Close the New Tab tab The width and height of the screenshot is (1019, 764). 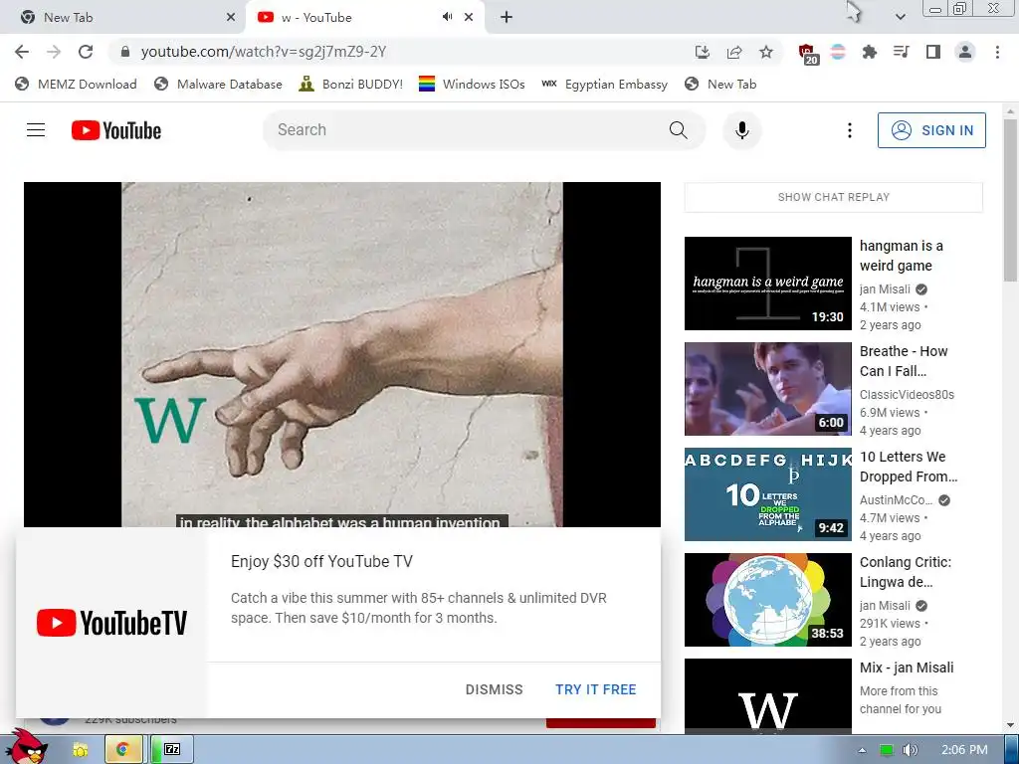point(231,18)
